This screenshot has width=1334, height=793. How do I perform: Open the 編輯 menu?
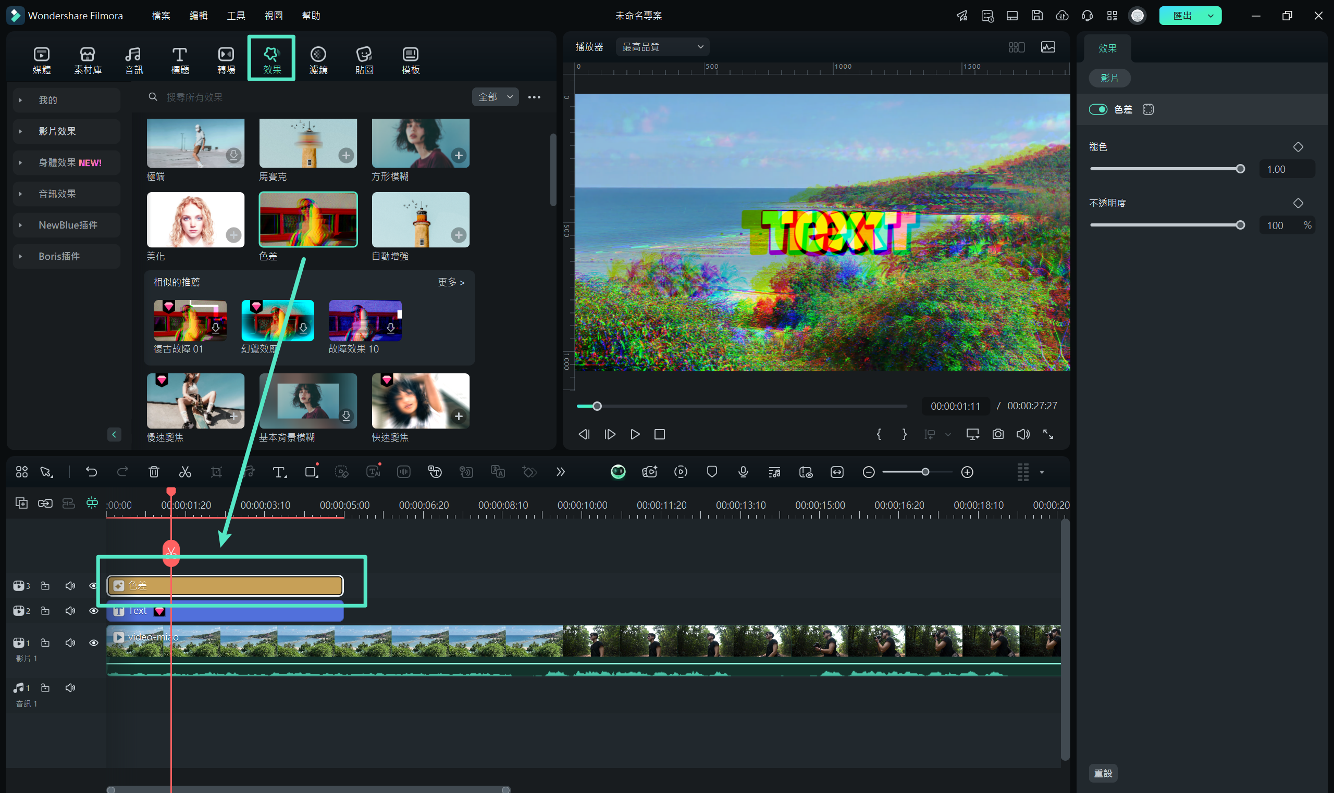(199, 16)
